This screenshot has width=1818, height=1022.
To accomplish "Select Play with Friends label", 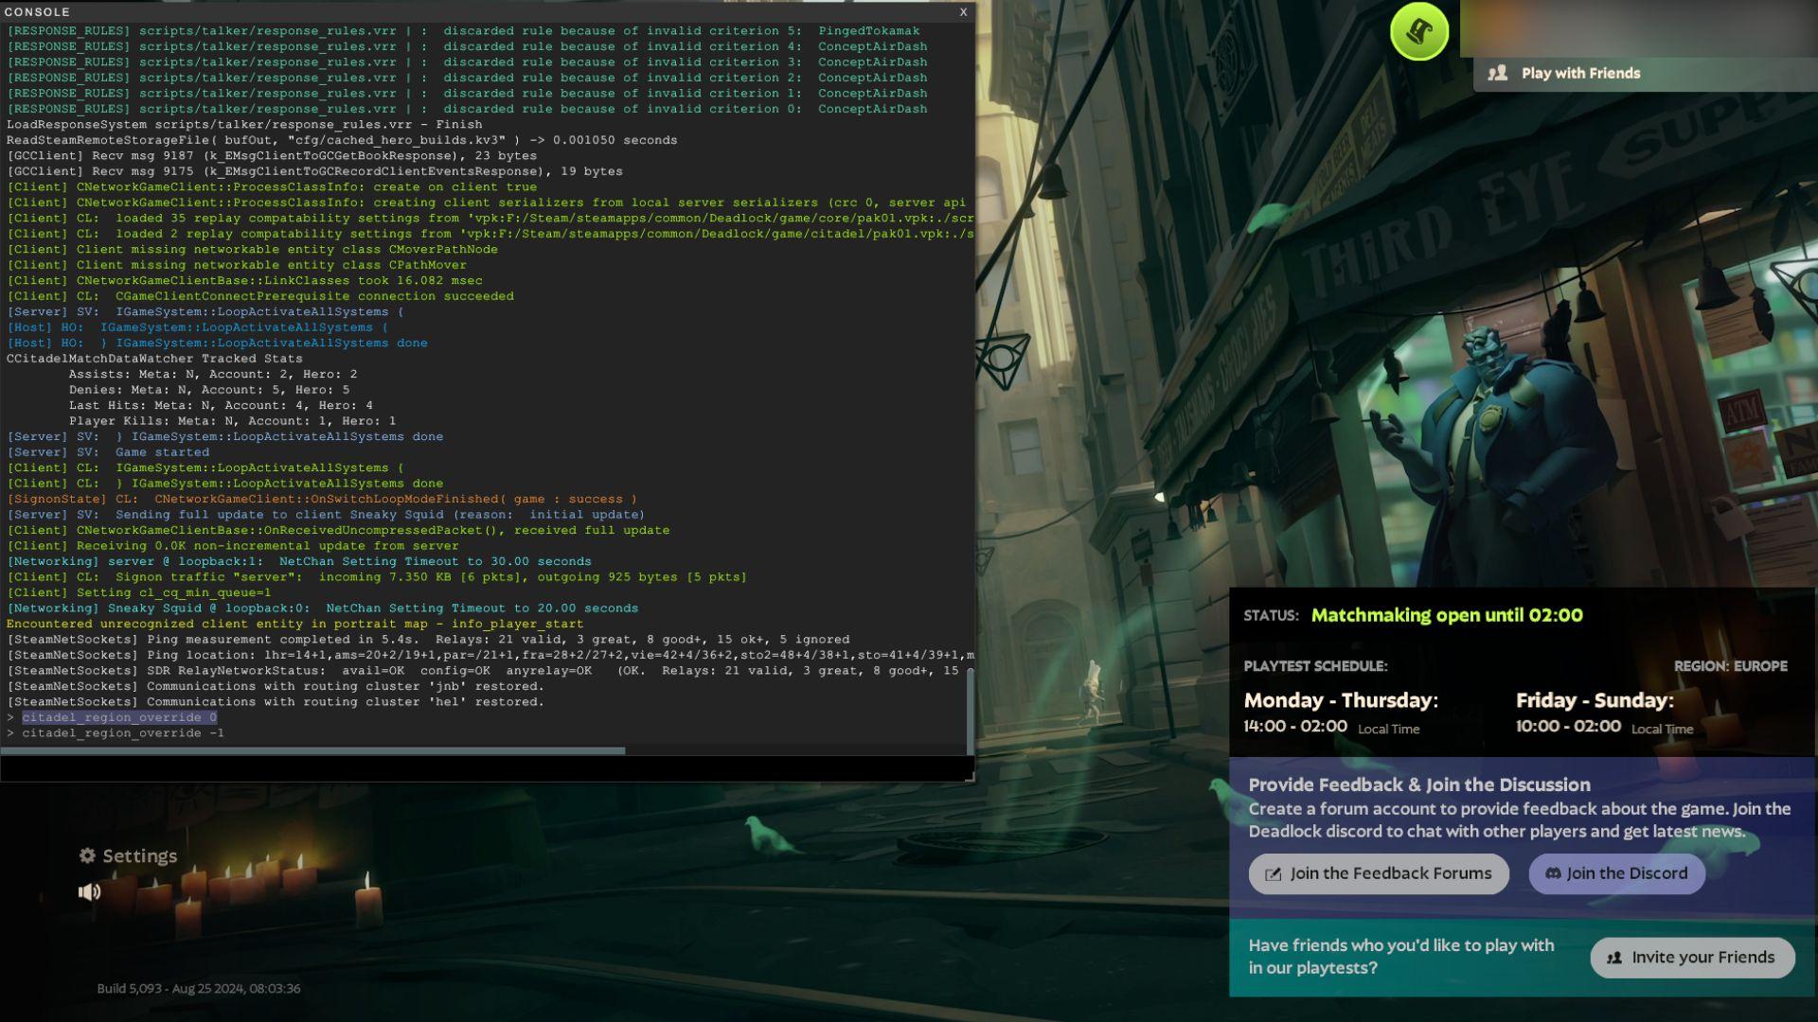I will pos(1580,73).
